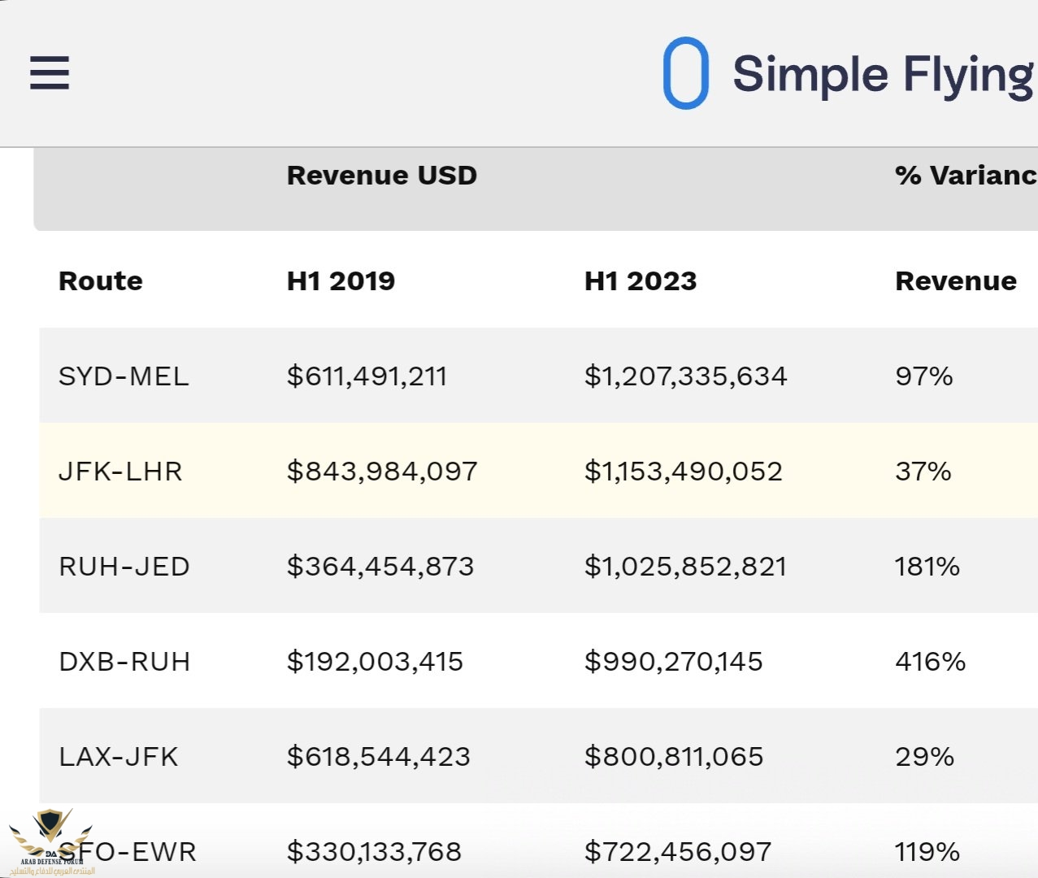Screen dimensions: 1038x878
Task: Select the SFO-EWR route cell
Action: click(x=128, y=852)
